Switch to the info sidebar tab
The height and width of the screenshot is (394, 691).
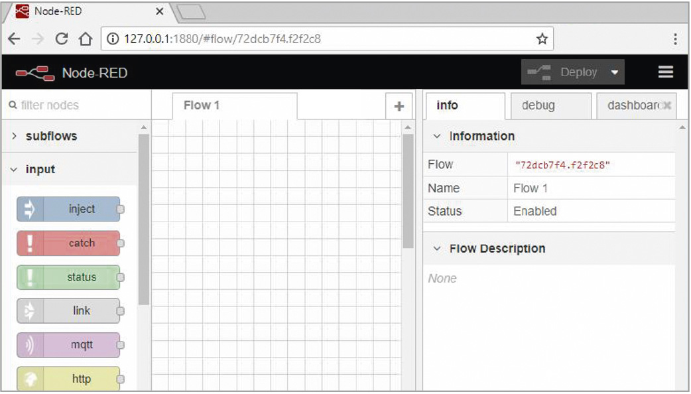[465, 105]
